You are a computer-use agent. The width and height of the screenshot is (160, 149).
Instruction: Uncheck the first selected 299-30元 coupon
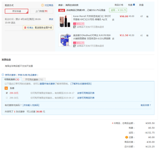7,93
